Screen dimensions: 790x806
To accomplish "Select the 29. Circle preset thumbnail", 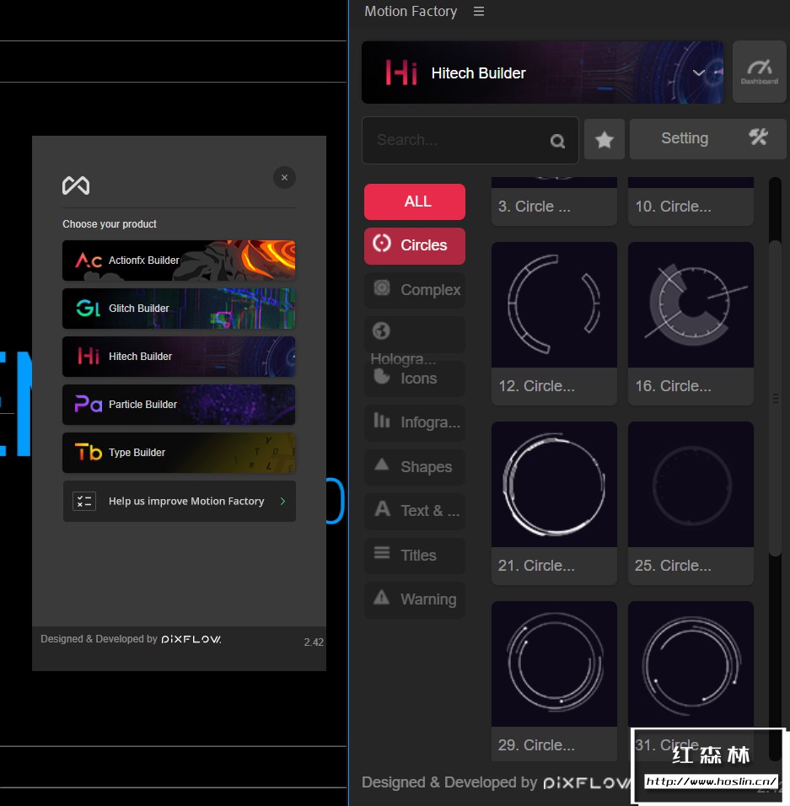I will [554, 664].
